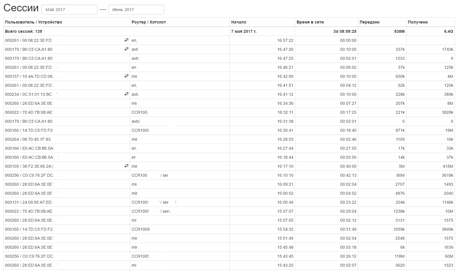Click the Время в сети column header
Image resolution: width=457 pixels, height=271 pixels.
pos(310,22)
